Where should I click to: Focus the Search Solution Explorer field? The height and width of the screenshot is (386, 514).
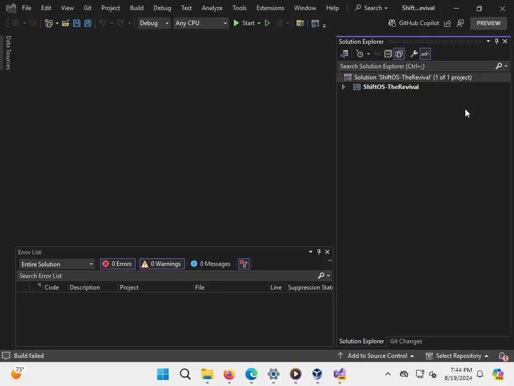(416, 66)
